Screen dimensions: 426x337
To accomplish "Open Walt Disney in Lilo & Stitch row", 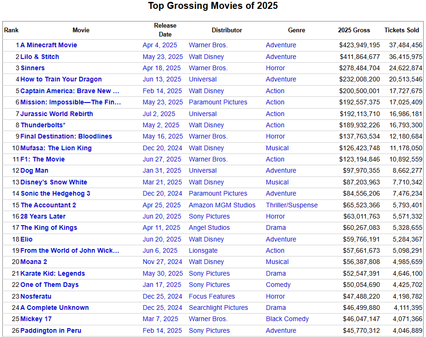I will coord(206,57).
